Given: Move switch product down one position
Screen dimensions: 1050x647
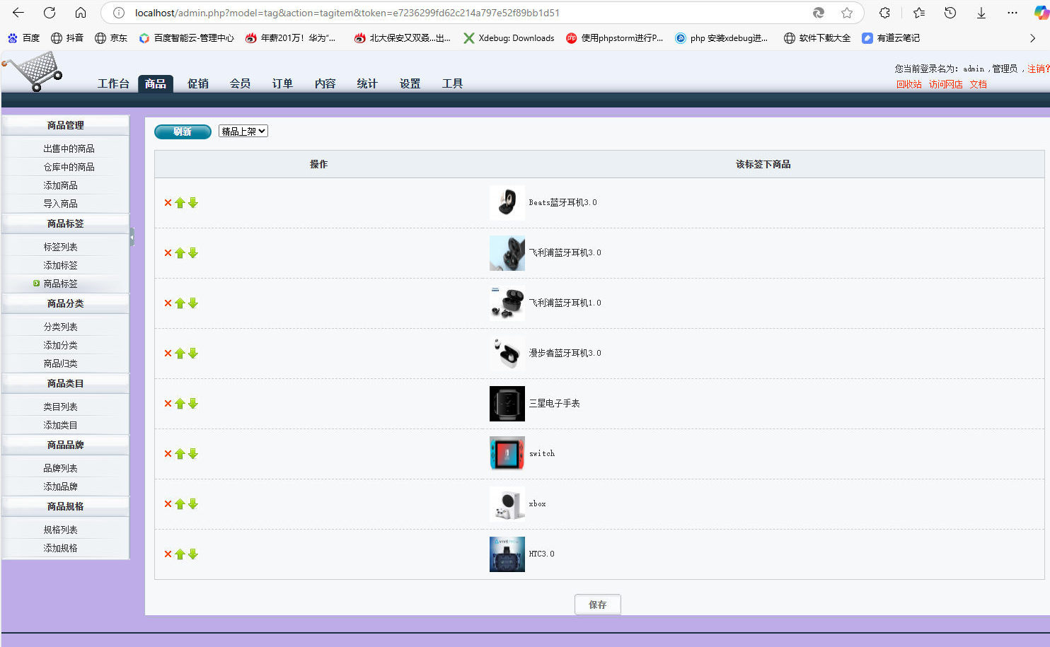Looking at the screenshot, I should coord(192,454).
